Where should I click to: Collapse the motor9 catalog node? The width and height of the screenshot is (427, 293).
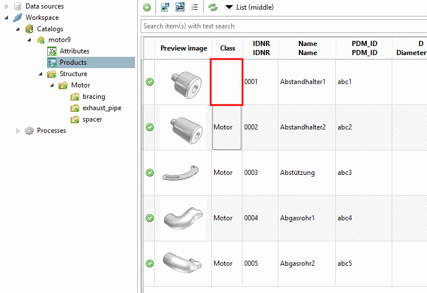click(30, 40)
